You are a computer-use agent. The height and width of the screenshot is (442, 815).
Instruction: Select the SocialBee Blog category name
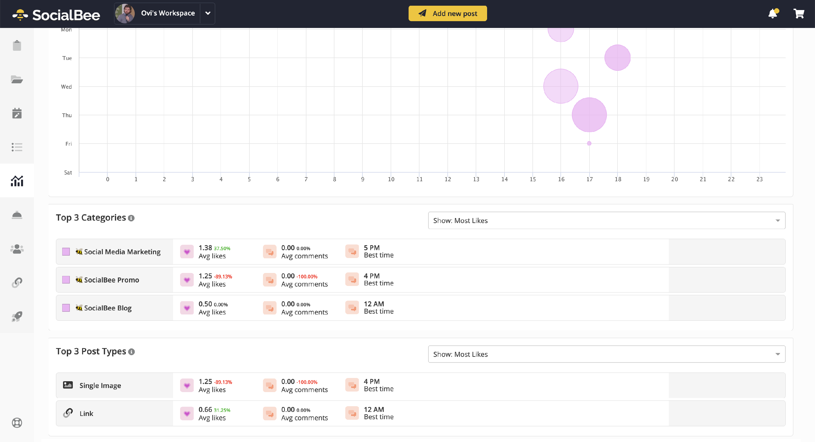108,308
